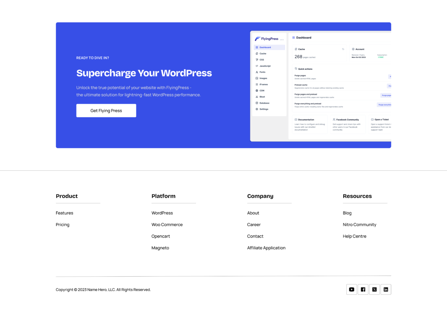Click the Purge pages and preload button
The width and height of the screenshot is (447, 317).
(386, 96)
